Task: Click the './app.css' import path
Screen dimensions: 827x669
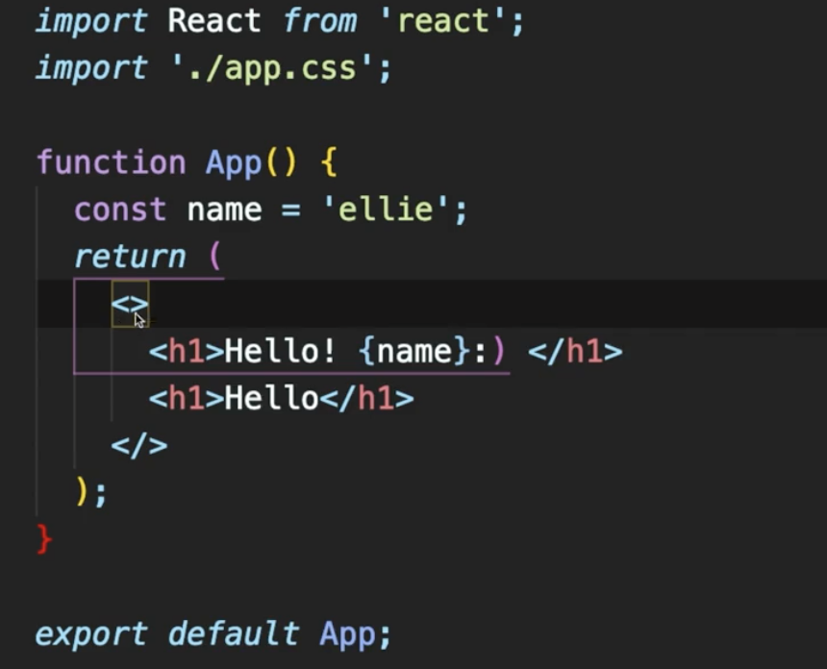Action: click(x=274, y=68)
